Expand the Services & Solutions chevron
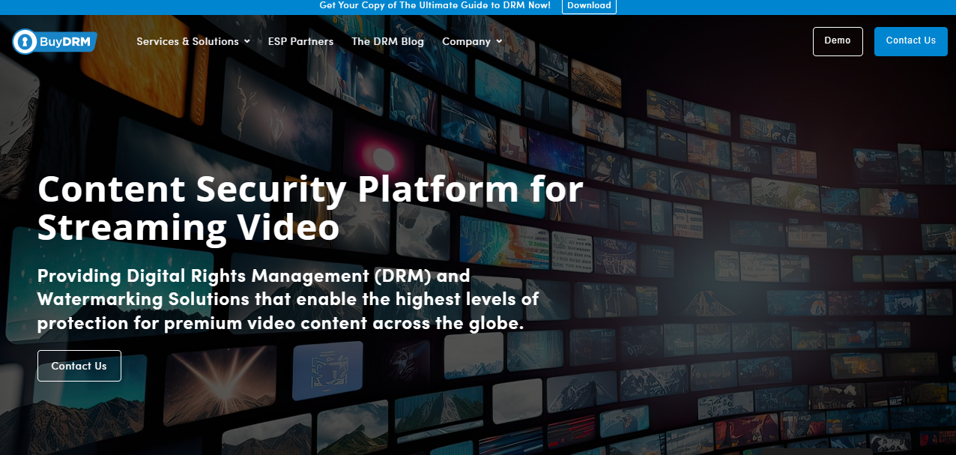 tap(246, 42)
